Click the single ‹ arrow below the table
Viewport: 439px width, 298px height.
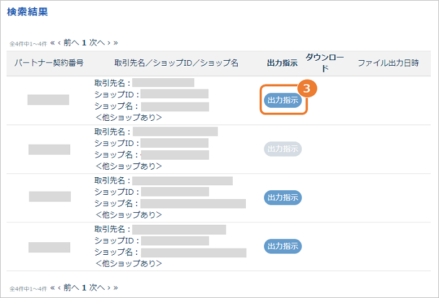click(59, 287)
